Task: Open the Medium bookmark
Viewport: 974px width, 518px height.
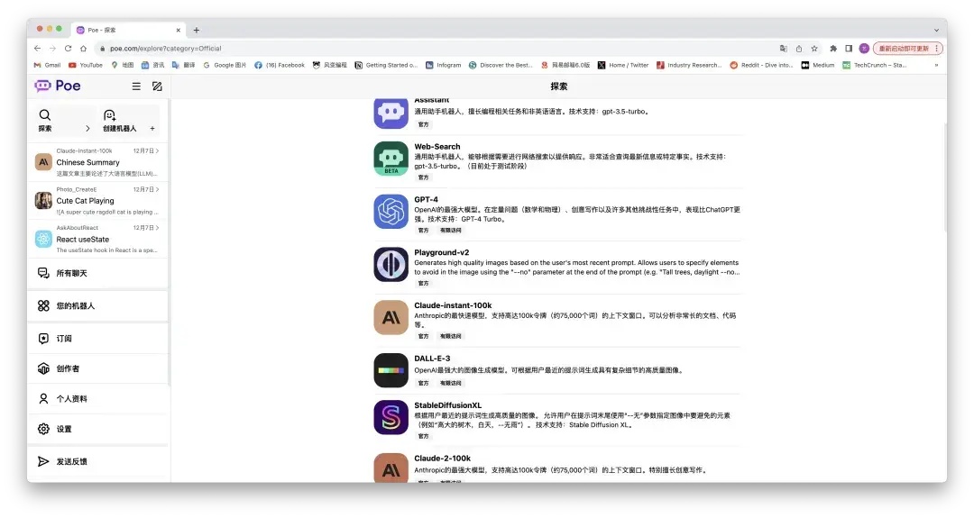Action: [x=818, y=65]
